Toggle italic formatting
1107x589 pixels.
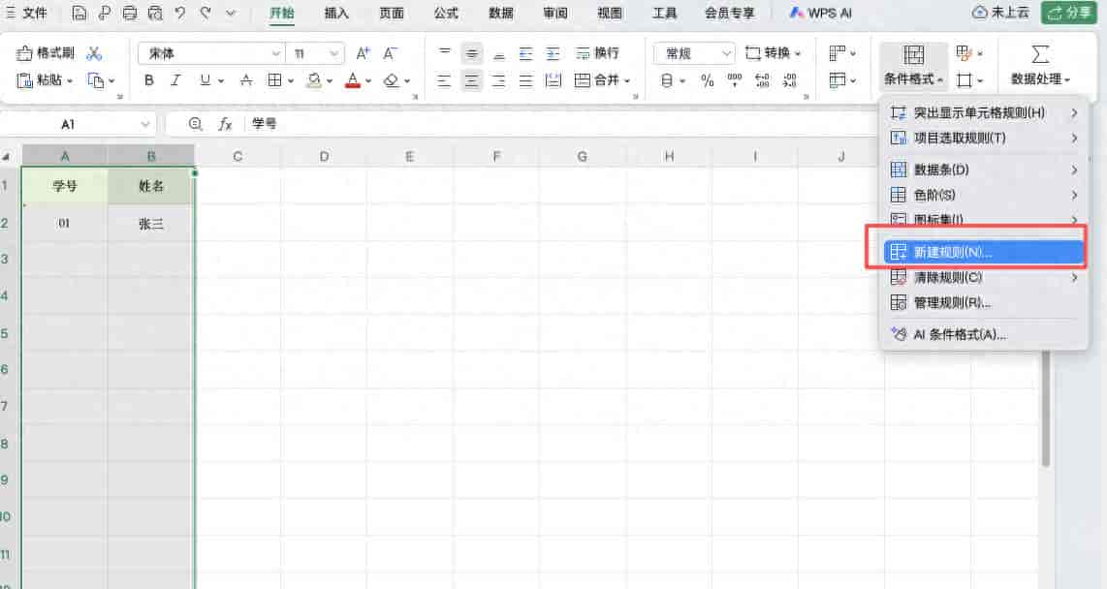click(x=175, y=80)
